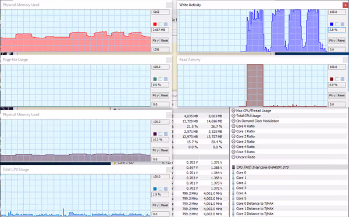Click the icon beside Core 3 Ratio
Image resolution: width=349 pixels, height=217 pixels.
(x=233, y=142)
